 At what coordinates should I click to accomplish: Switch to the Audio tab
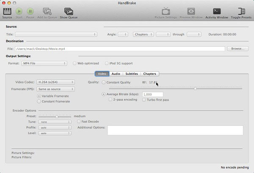pos(116,74)
